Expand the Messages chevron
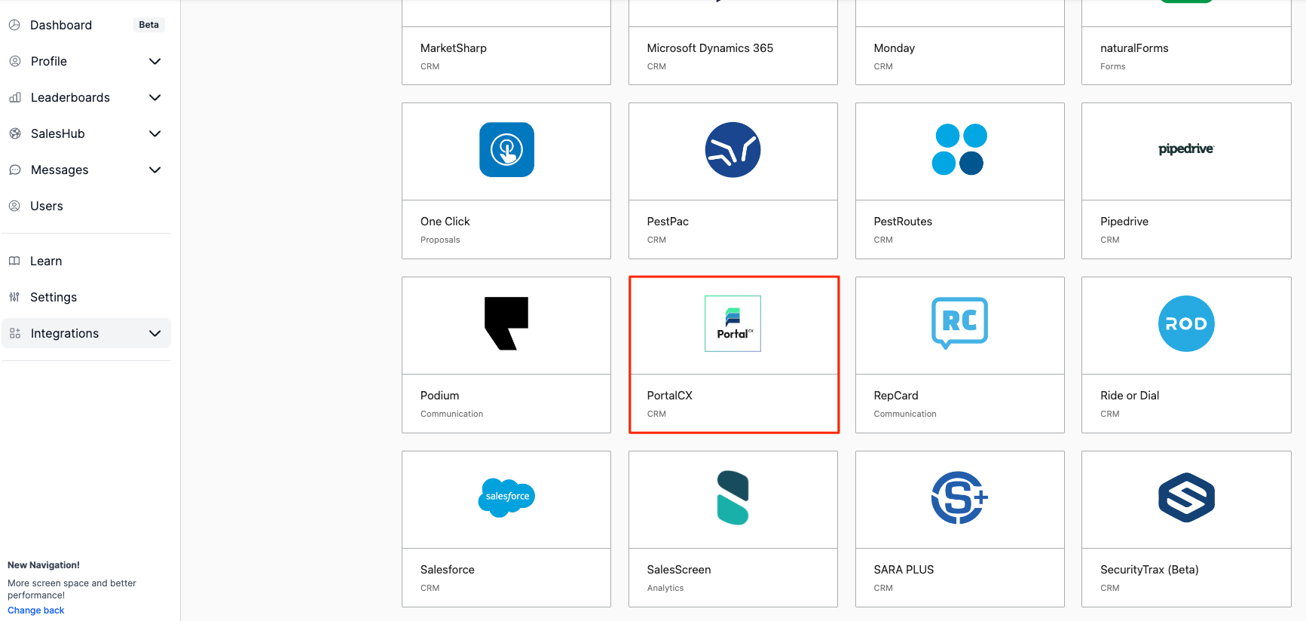The image size is (1306, 621). click(x=155, y=170)
